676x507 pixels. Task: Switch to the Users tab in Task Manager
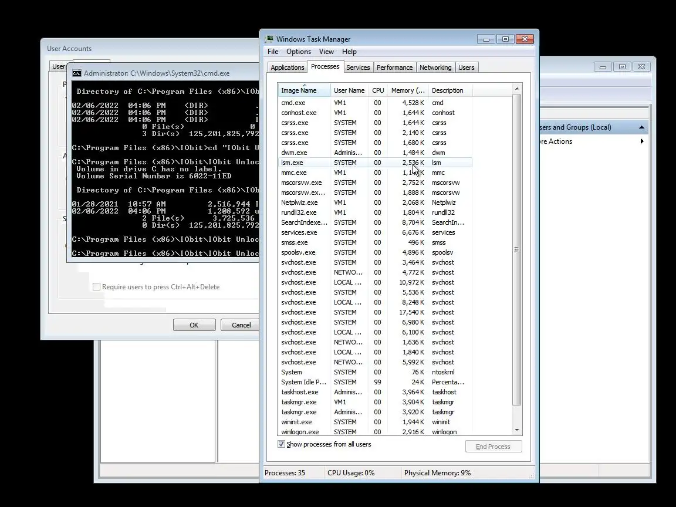point(466,67)
